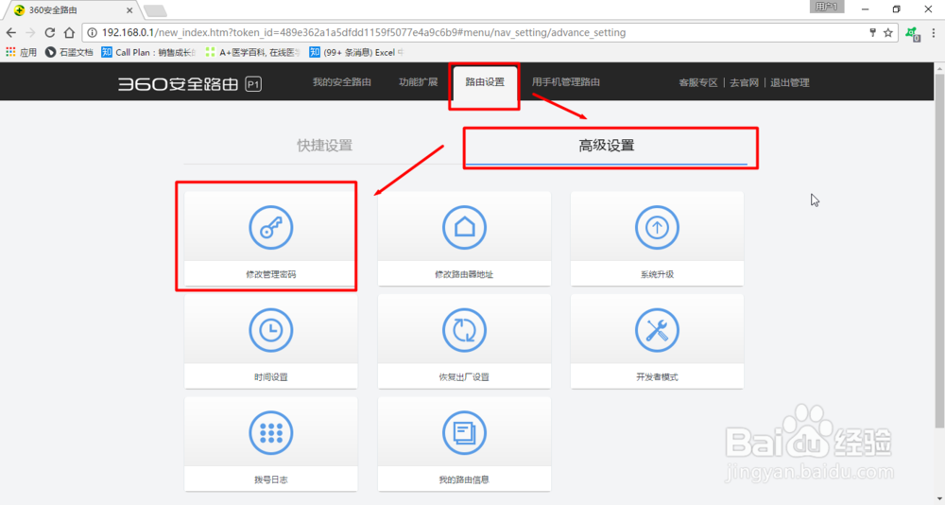The height and width of the screenshot is (505, 945).
Task: Click the upward arrow system upgrade icon
Action: point(657,228)
